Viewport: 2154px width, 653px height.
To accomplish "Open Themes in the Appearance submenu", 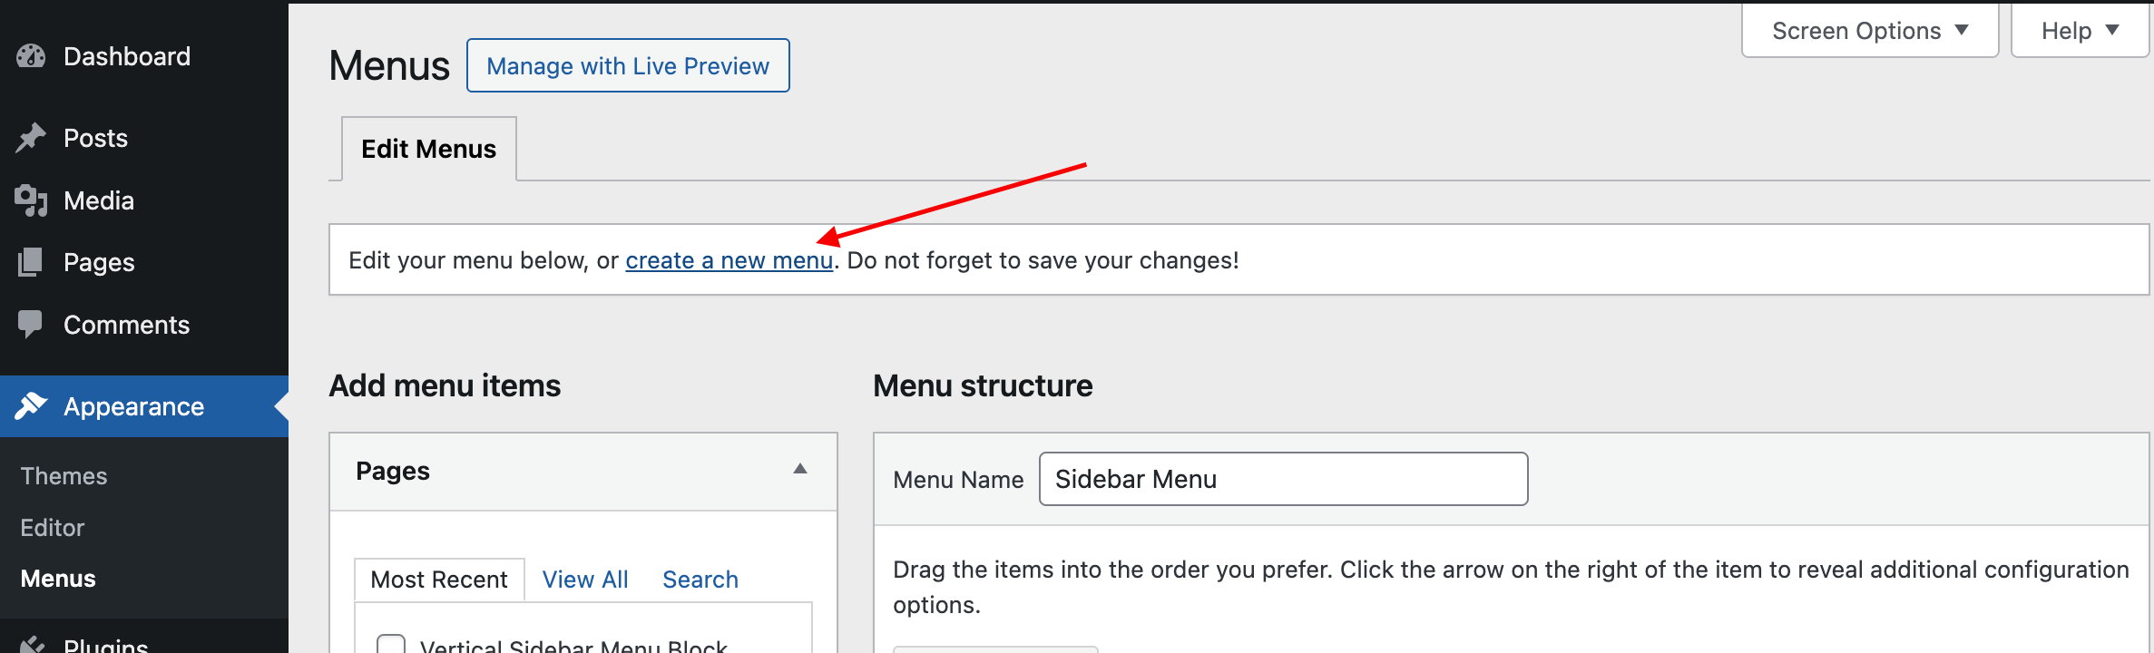I will point(64,476).
